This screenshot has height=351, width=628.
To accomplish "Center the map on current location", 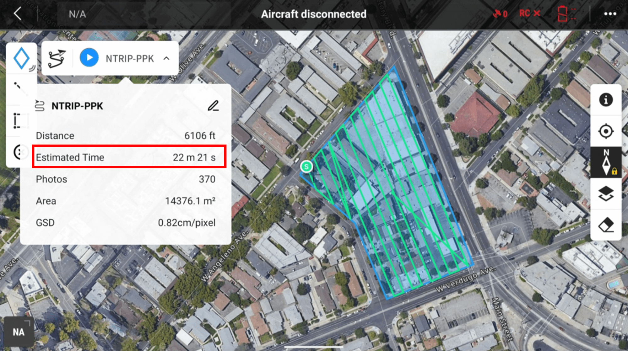I will tap(606, 131).
